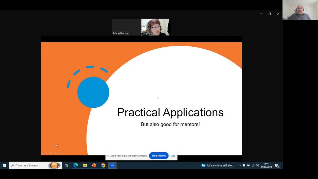The image size is (318, 179).
Task: Click 'app.medall.org is sharing your screen.' text
Action: (129, 156)
